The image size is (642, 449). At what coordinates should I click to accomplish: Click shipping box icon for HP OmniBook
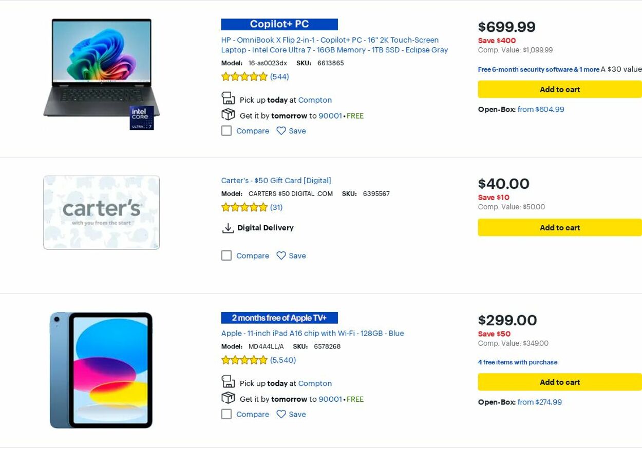pos(228,115)
